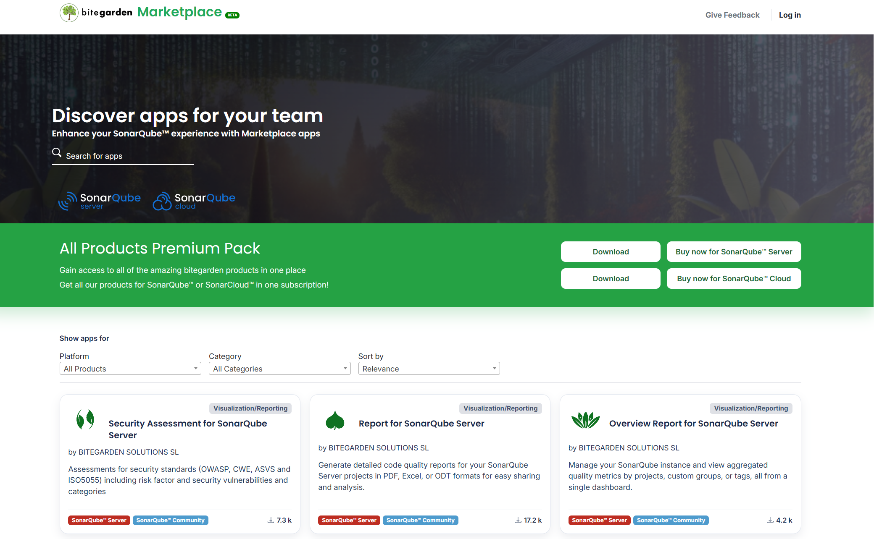Download the Premium Pack for SonarQube Cloud
This screenshot has width=874, height=539.
[x=611, y=279]
